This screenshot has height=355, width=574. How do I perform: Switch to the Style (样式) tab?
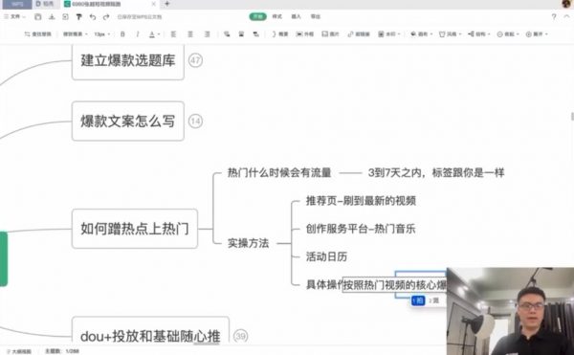pos(277,16)
